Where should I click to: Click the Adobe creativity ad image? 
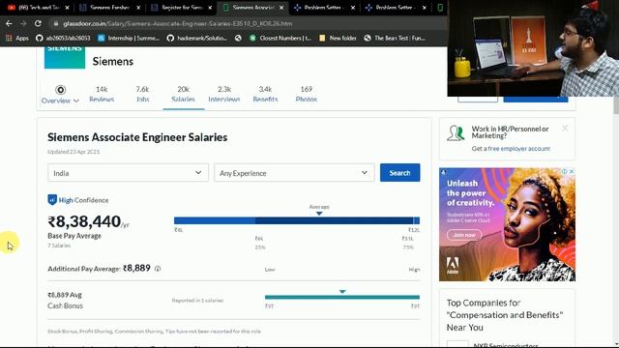(x=507, y=224)
